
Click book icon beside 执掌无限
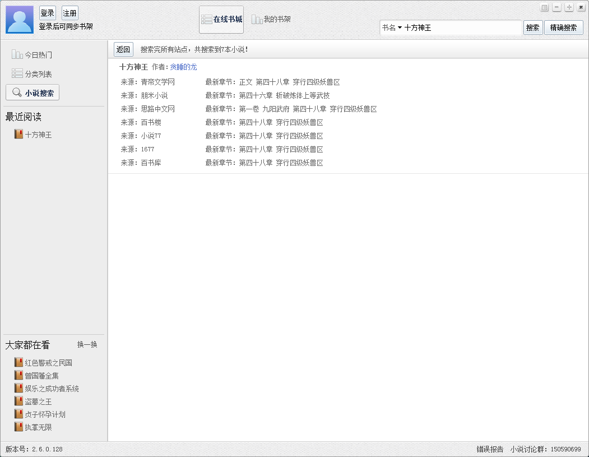click(x=19, y=427)
